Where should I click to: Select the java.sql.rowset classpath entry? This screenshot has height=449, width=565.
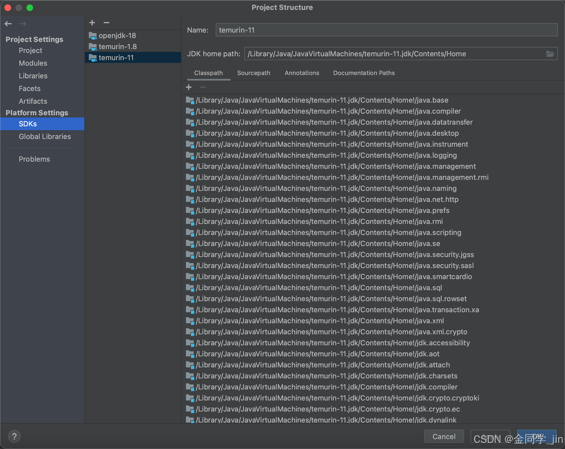pos(331,299)
